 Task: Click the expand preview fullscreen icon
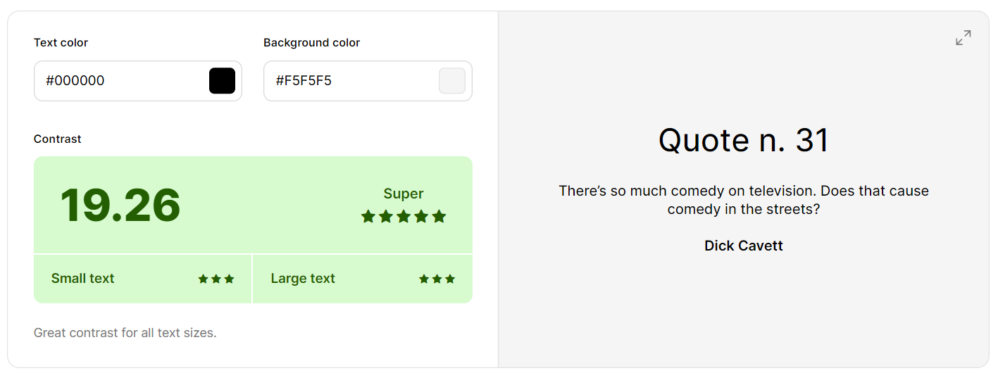[x=963, y=38]
